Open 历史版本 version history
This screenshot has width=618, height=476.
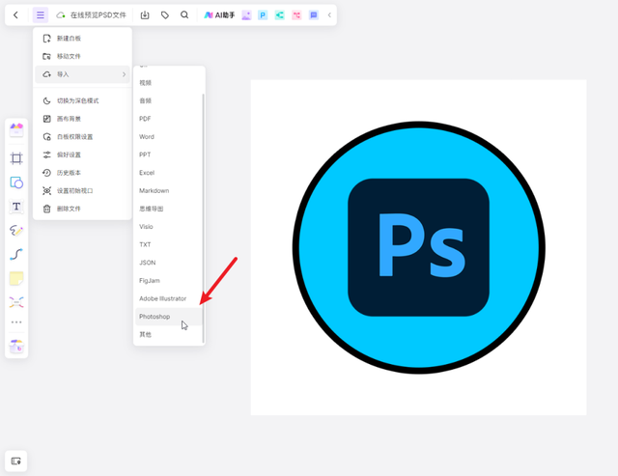click(82, 173)
